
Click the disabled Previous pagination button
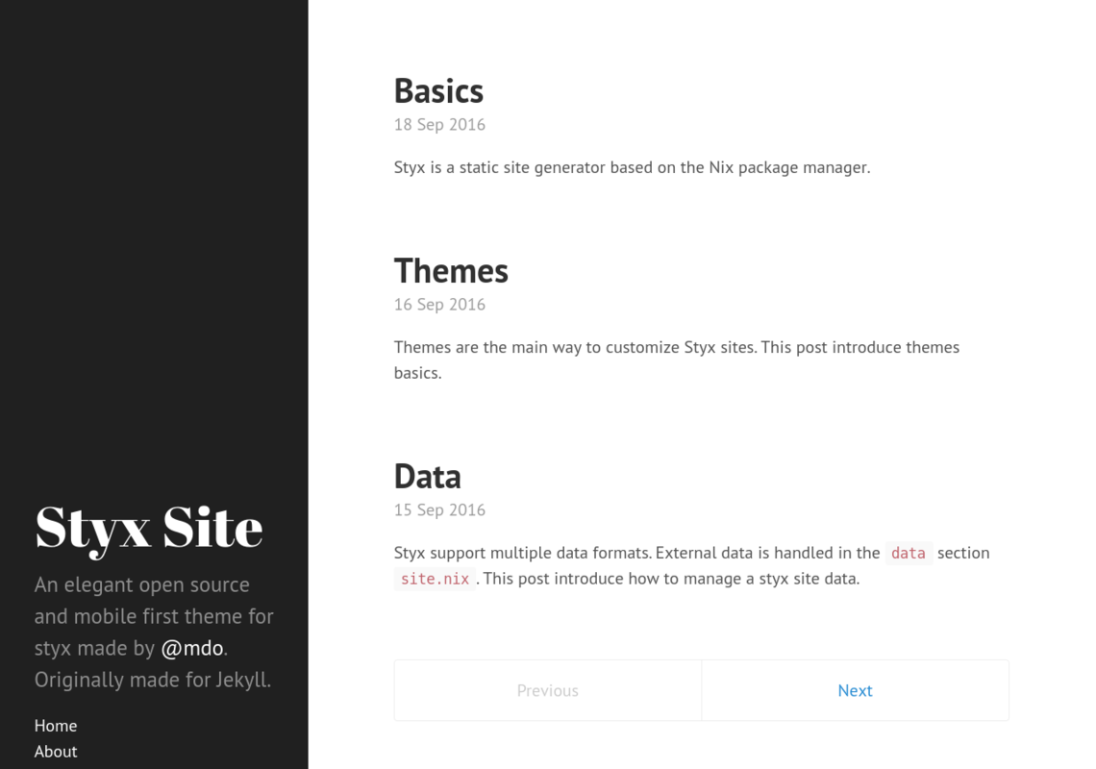click(x=548, y=690)
